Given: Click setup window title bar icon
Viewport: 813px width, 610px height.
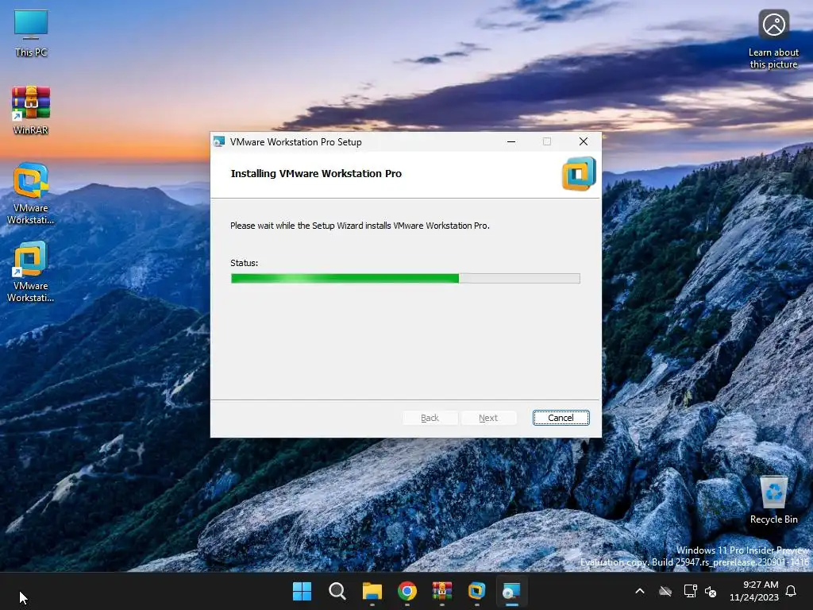Looking at the screenshot, I should pos(219,141).
